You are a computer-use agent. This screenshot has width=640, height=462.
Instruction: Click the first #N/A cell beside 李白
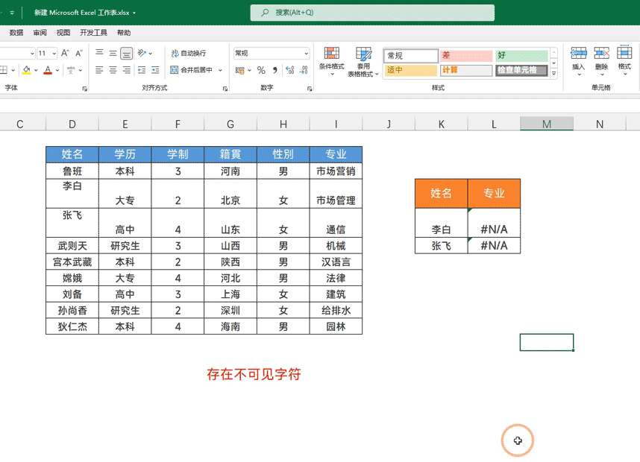(494, 223)
